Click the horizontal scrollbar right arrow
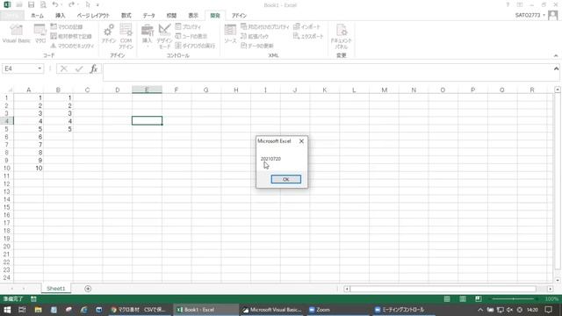 click(x=551, y=289)
